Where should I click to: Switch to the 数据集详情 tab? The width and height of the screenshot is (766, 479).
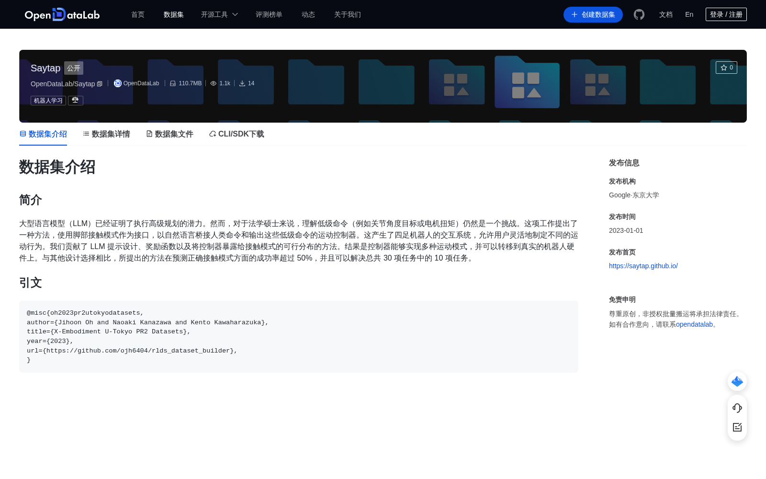(106, 134)
